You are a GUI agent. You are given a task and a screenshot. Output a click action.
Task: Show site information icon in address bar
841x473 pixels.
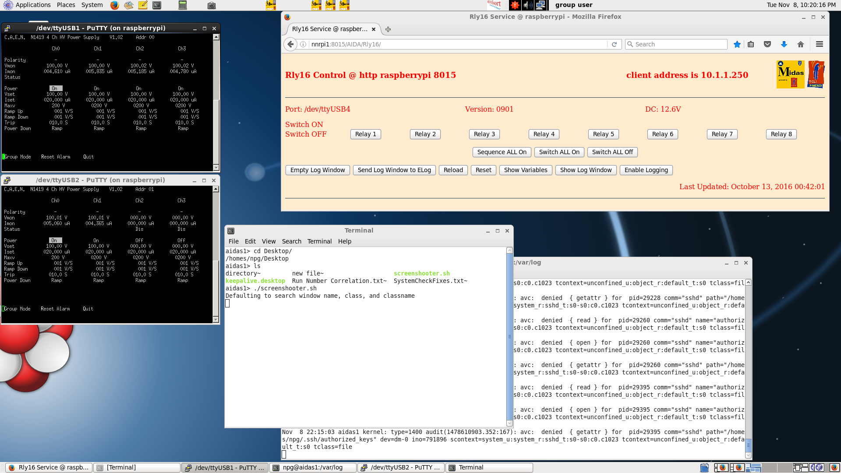pyautogui.click(x=303, y=44)
